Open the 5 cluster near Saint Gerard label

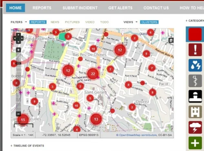[x=90, y=98]
